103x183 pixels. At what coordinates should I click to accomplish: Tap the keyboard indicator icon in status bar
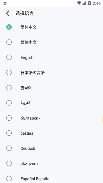5,3
